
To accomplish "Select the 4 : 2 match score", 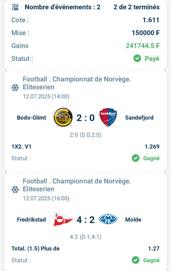I will [86, 220].
